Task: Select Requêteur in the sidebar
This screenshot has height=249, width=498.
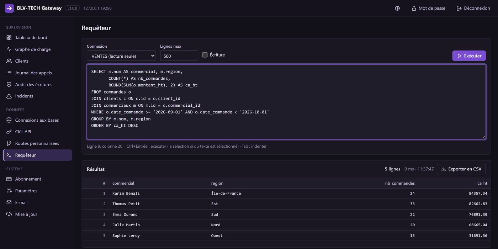Action: coord(37,155)
